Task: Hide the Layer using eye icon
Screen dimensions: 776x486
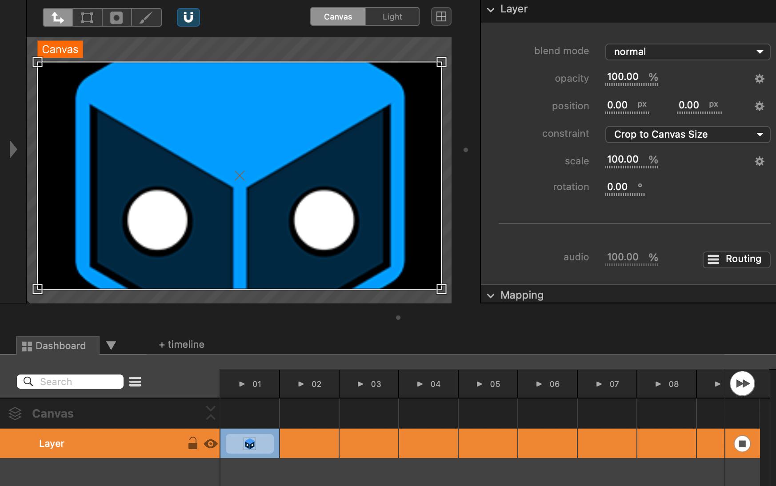Action: coord(211,443)
